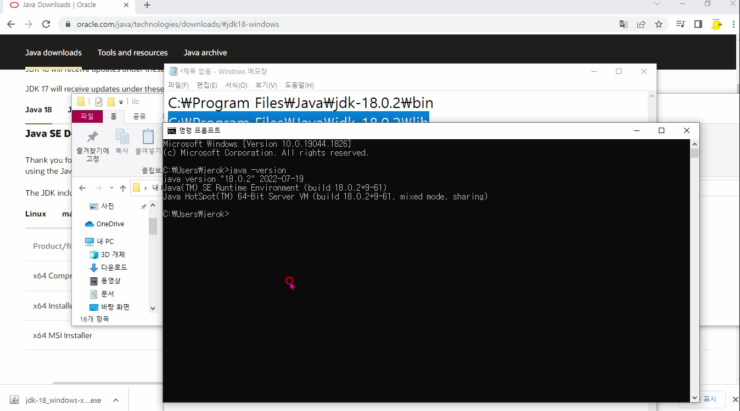The image size is (740, 411).
Task: Select the Java 18 tab on Oracle page
Action: point(38,110)
